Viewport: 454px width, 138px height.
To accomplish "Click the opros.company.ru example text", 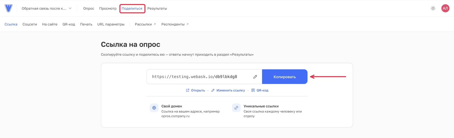I will click(x=176, y=116).
